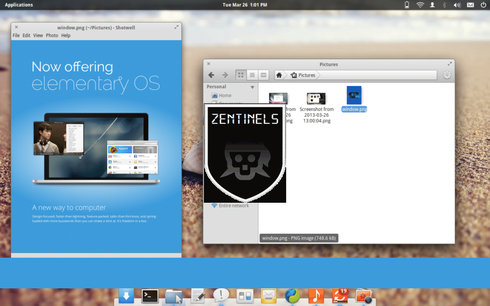Launch the text editor from the dock
Viewport: 490px width, 306px height.
[198, 295]
